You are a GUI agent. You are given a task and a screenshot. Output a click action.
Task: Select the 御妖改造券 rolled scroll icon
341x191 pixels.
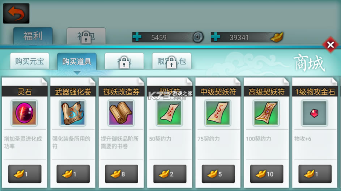pos(121,113)
